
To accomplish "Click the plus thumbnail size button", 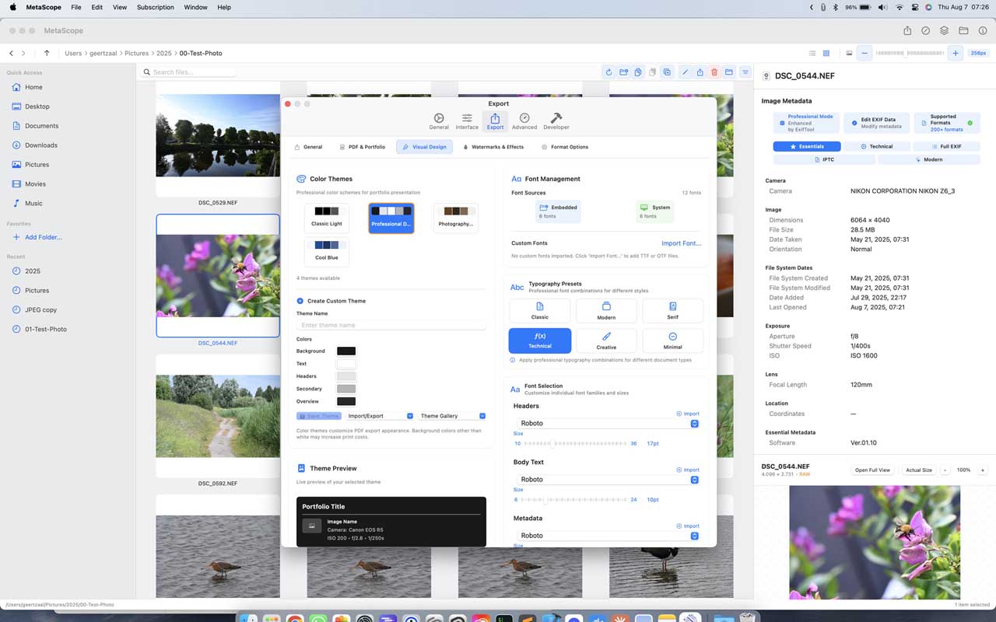I will (956, 53).
